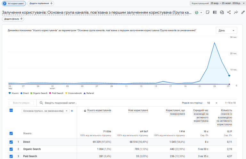This screenshot has width=246, height=159.
Task: Toggle the 'Organic Search' row checkbox
Action: (11, 149)
